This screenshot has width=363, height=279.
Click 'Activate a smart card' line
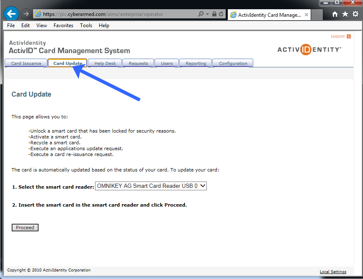(x=55, y=137)
